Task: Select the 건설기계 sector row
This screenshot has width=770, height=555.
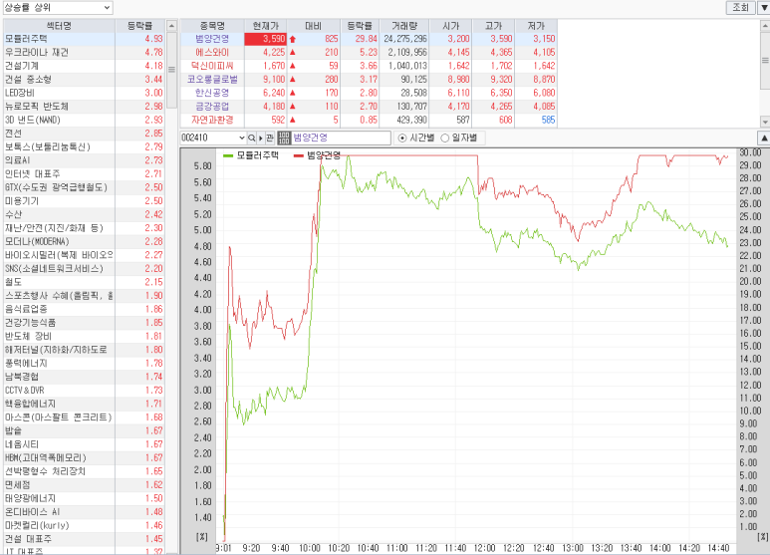Action: pyautogui.click(x=84, y=66)
